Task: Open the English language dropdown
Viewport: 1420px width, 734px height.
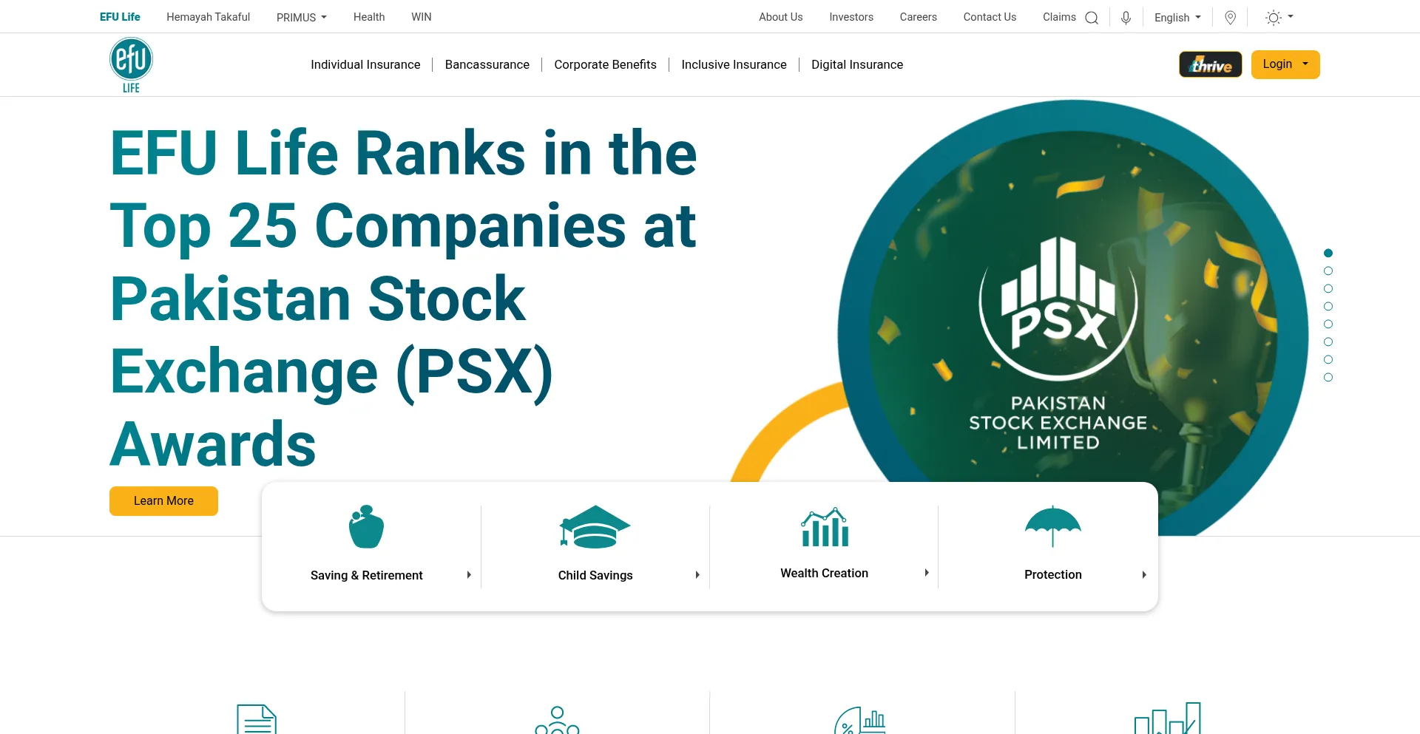Action: [x=1177, y=18]
